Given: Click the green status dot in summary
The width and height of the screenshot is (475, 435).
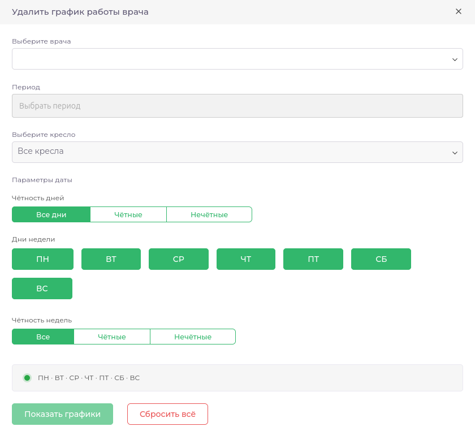Looking at the screenshot, I should point(27,378).
